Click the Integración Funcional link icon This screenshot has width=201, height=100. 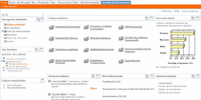pyautogui.click(x=52, y=27)
